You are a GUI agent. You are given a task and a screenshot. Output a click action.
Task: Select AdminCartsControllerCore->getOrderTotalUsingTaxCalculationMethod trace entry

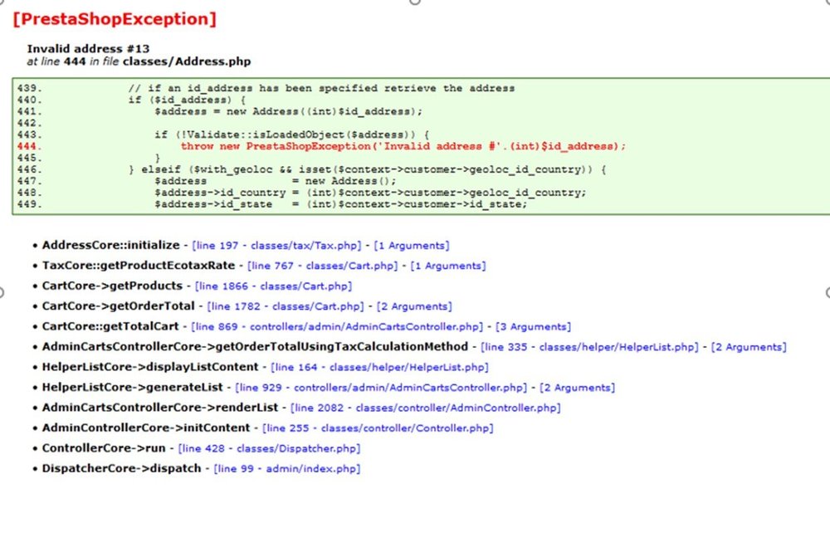(255, 347)
